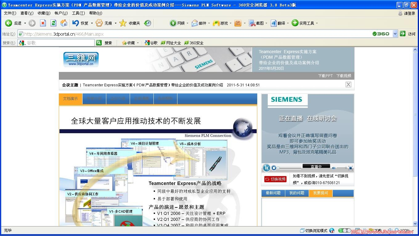Image resolution: width=419 pixels, height=236 pixels.
Task: Close the meeting topic bar with the X
Action: [348, 85]
